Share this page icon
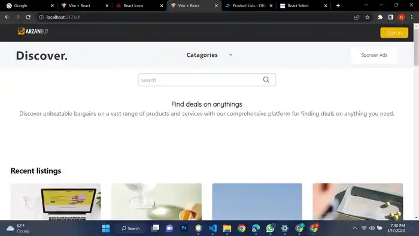 click(x=357, y=17)
